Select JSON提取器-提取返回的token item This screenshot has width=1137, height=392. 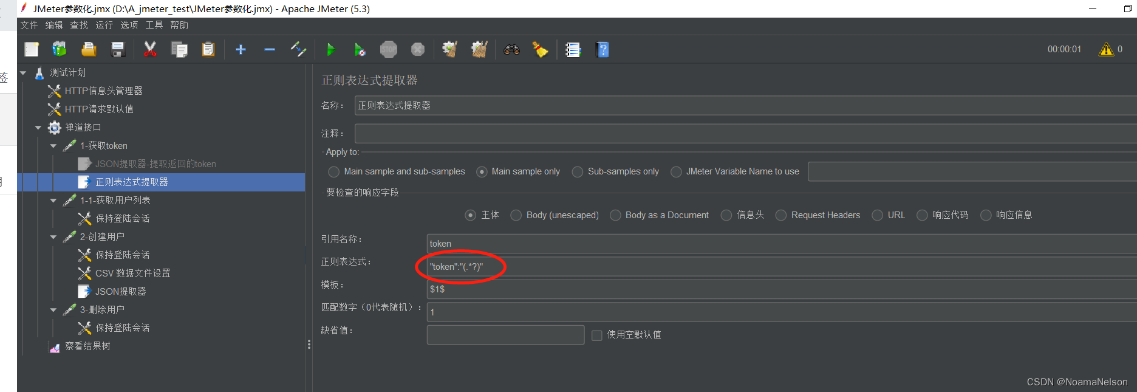(155, 164)
